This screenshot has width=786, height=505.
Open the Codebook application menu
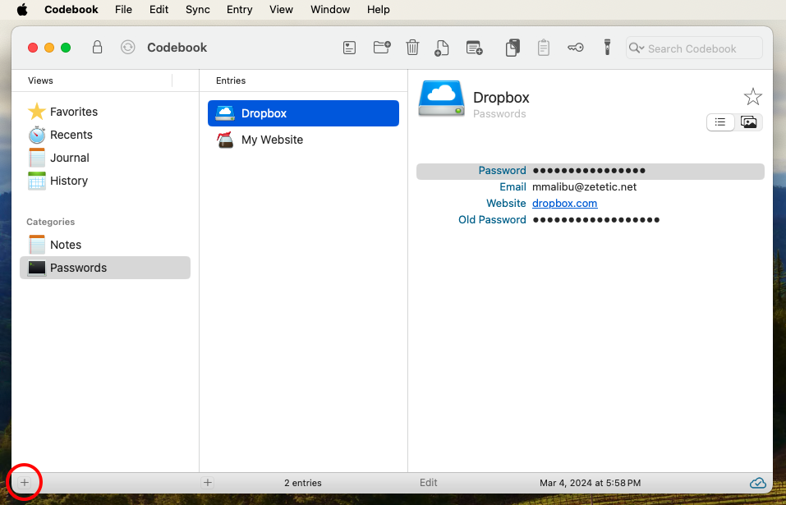click(71, 10)
